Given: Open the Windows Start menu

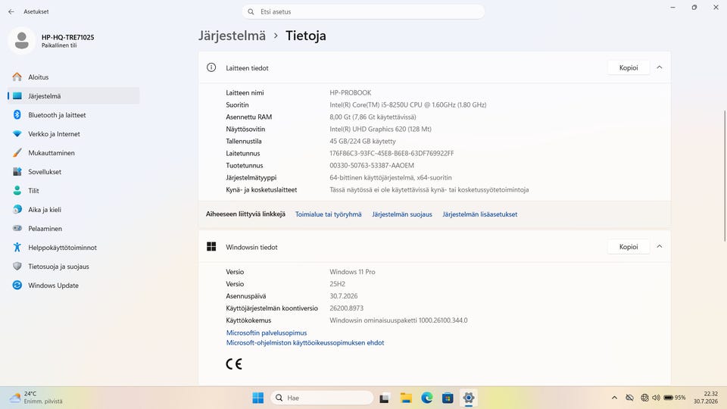Looking at the screenshot, I should pyautogui.click(x=257, y=398).
